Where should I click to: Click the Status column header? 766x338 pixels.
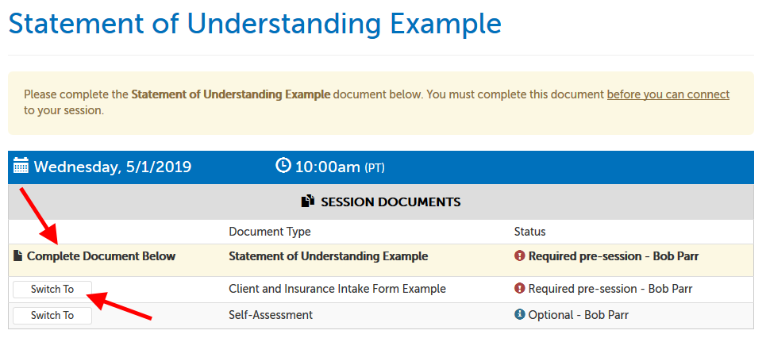(529, 232)
